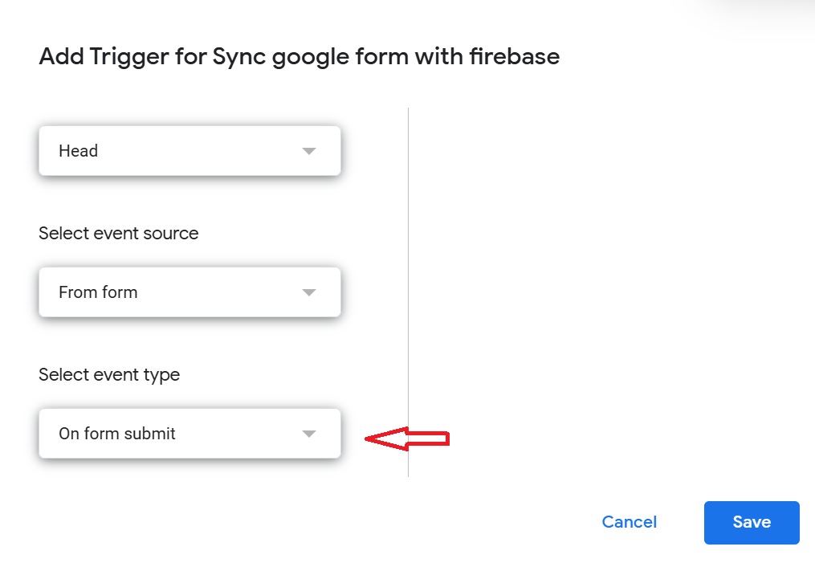Click the From form dropdown arrow icon

point(309,292)
